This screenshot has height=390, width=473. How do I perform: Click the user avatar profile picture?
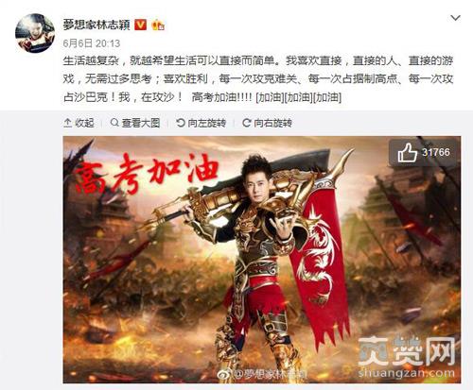[35, 33]
